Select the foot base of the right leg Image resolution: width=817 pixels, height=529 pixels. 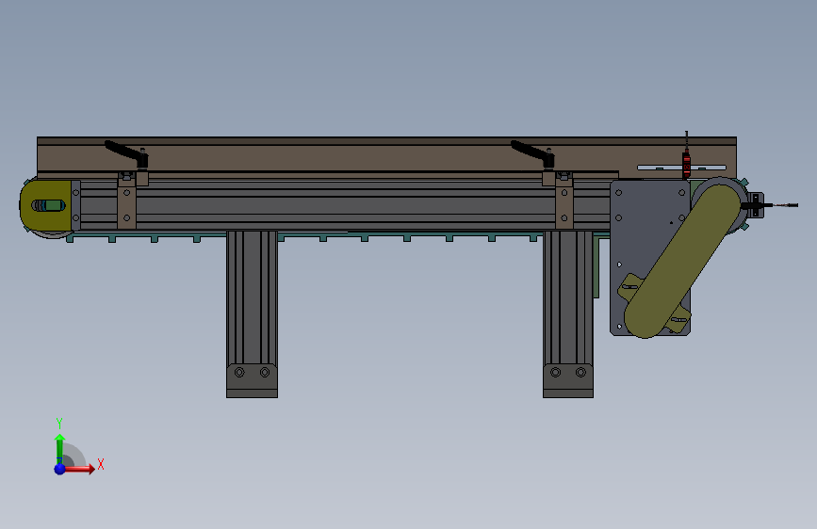568,381
